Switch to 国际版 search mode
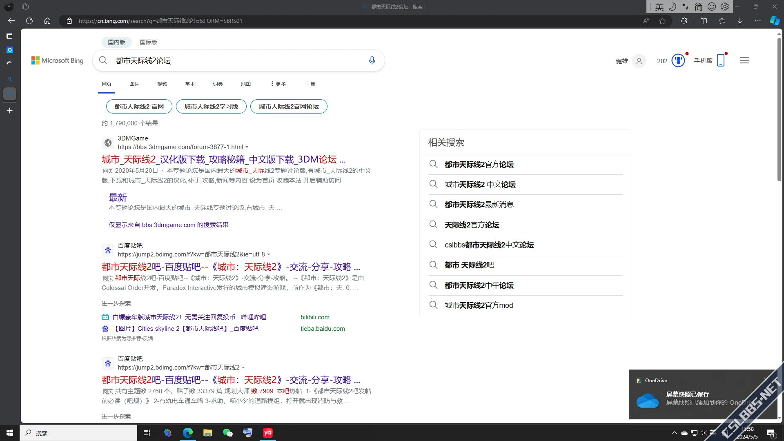 point(148,42)
